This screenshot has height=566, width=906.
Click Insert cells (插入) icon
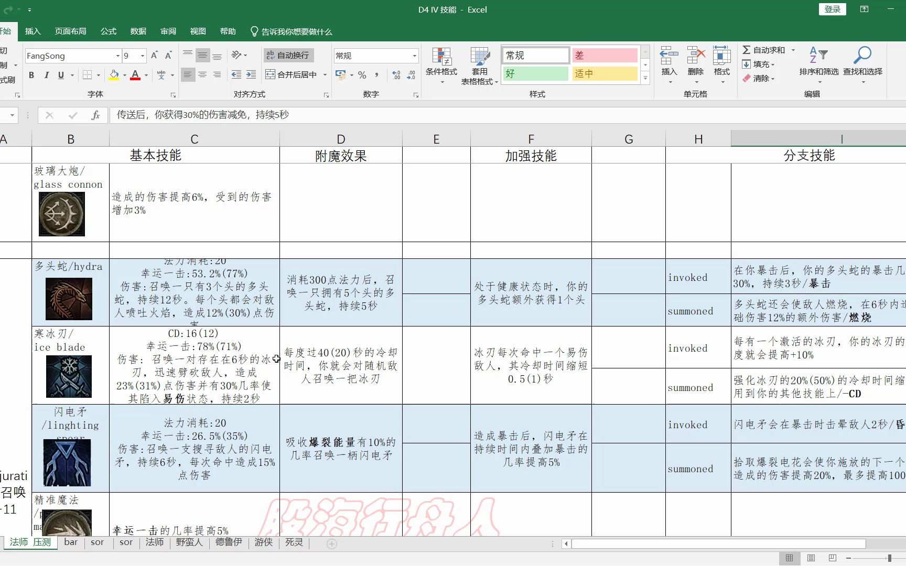(x=669, y=66)
